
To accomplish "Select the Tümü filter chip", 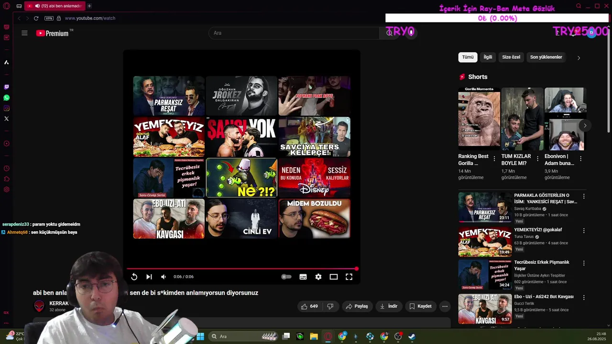I will (468, 57).
